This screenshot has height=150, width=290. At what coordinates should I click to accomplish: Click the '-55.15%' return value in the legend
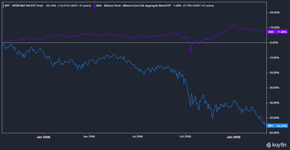(x=51, y=6)
